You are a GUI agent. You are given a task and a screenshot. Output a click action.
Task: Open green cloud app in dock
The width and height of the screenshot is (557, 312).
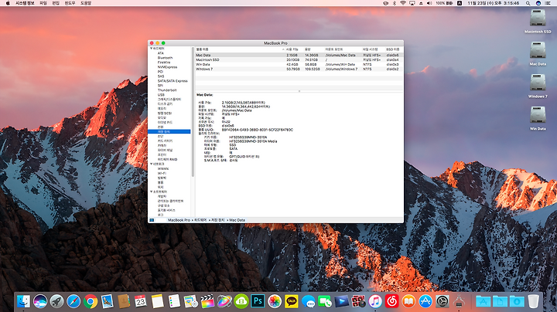pyautogui.click(x=241, y=301)
